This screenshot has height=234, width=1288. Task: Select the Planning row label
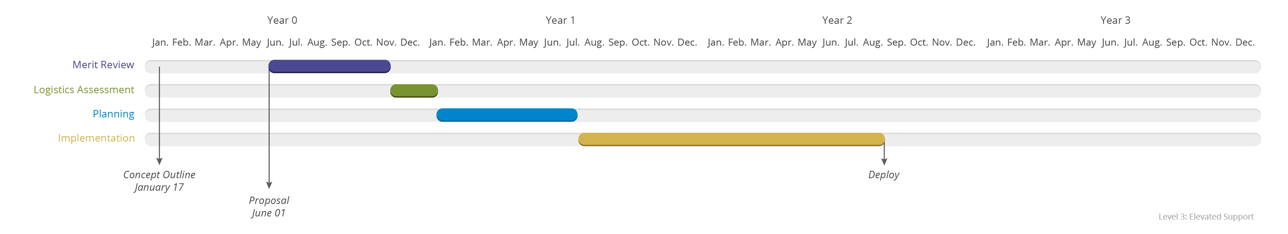(114, 114)
